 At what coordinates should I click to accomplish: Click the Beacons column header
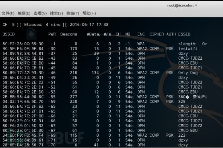[x=69, y=34]
